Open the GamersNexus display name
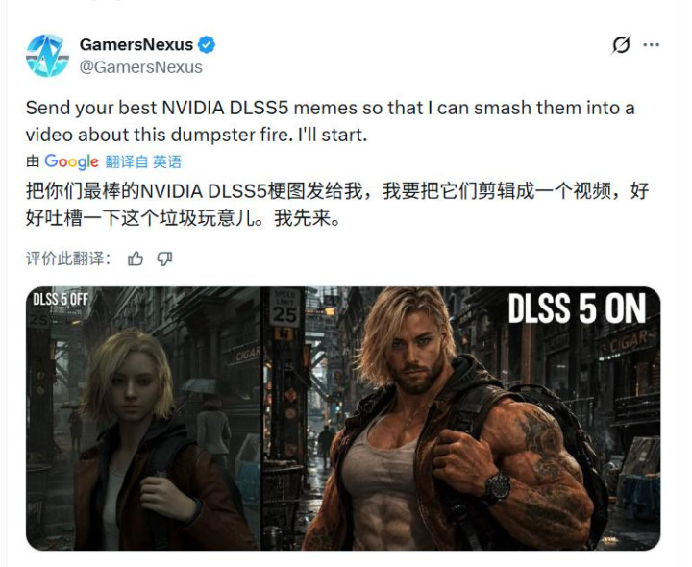The image size is (692, 567). [x=136, y=44]
